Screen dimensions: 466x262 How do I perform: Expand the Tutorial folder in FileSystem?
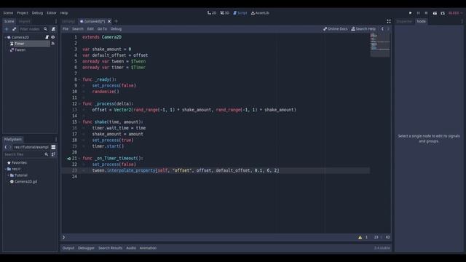8,175
